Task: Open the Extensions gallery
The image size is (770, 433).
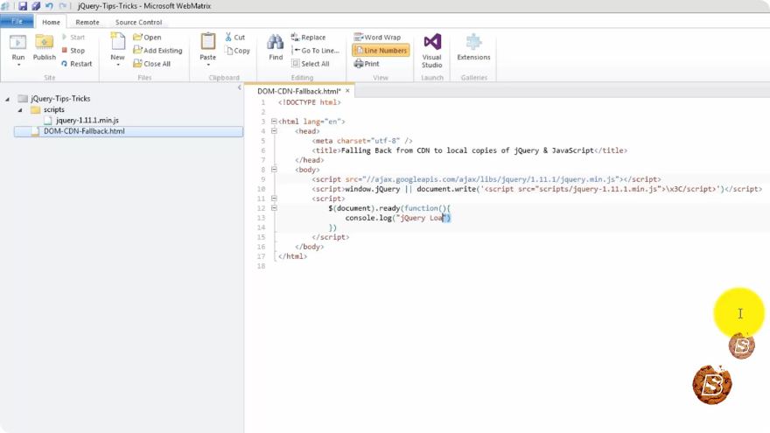Action: pyautogui.click(x=473, y=42)
